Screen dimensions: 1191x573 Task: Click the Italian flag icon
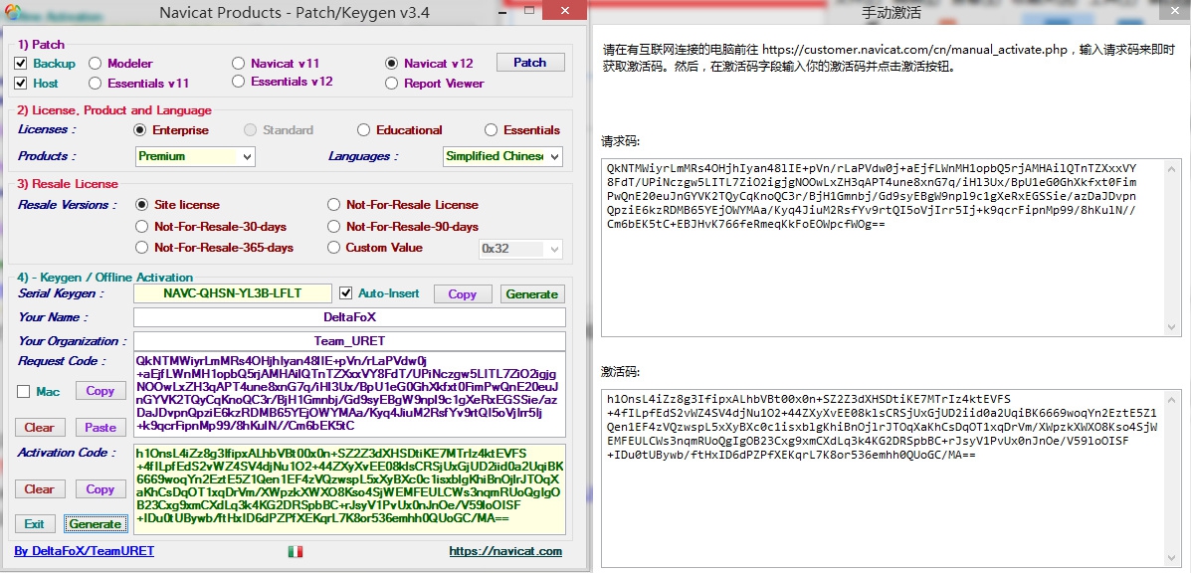pyautogui.click(x=296, y=551)
